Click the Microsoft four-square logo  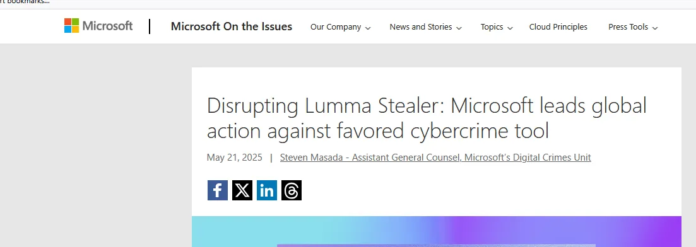(x=71, y=26)
